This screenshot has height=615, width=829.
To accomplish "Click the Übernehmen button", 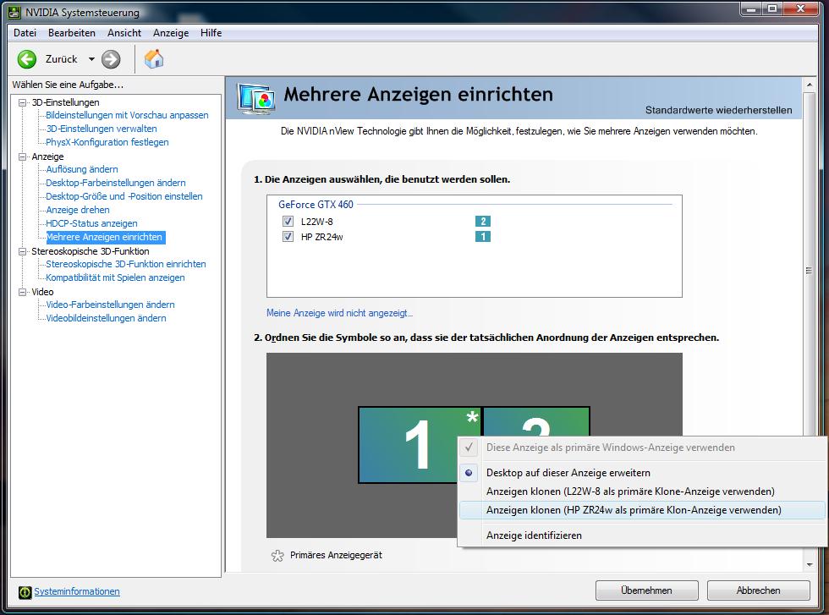I will pos(646,590).
